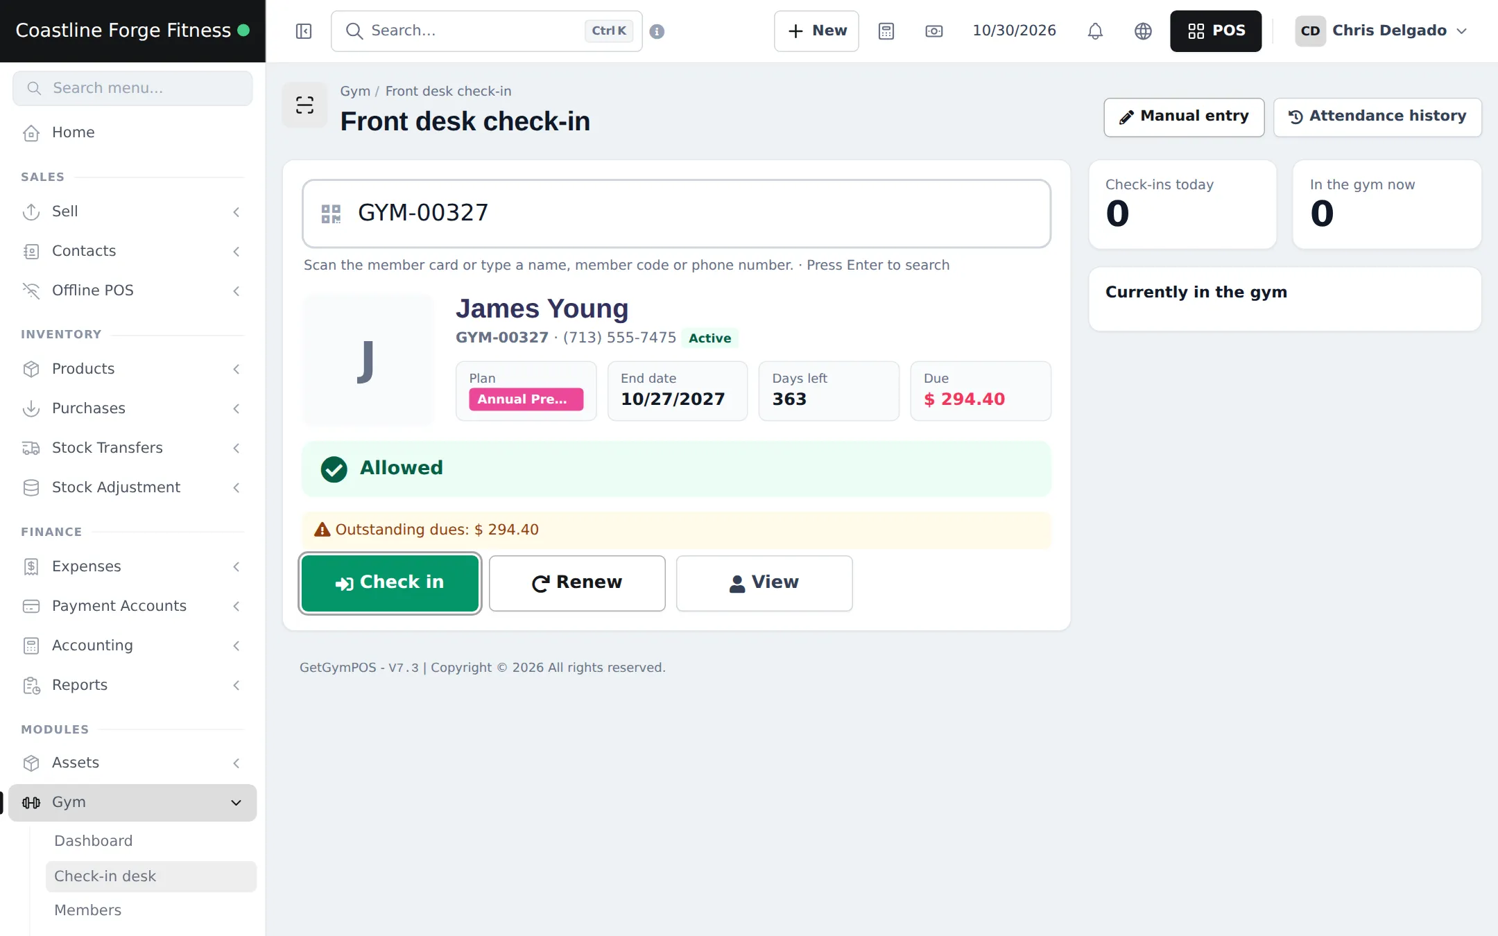This screenshot has width=1498, height=936.
Task: Click the Products box icon
Action: pyautogui.click(x=31, y=369)
